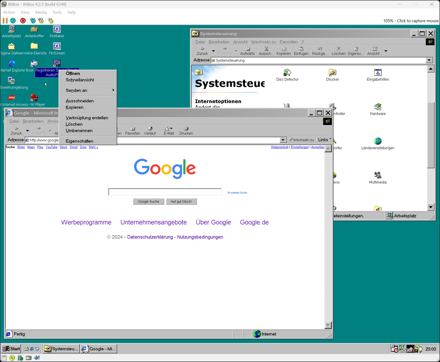Click Zurück in Internet Explorer toolbar
The image size is (440, 362).
[x=16, y=131]
